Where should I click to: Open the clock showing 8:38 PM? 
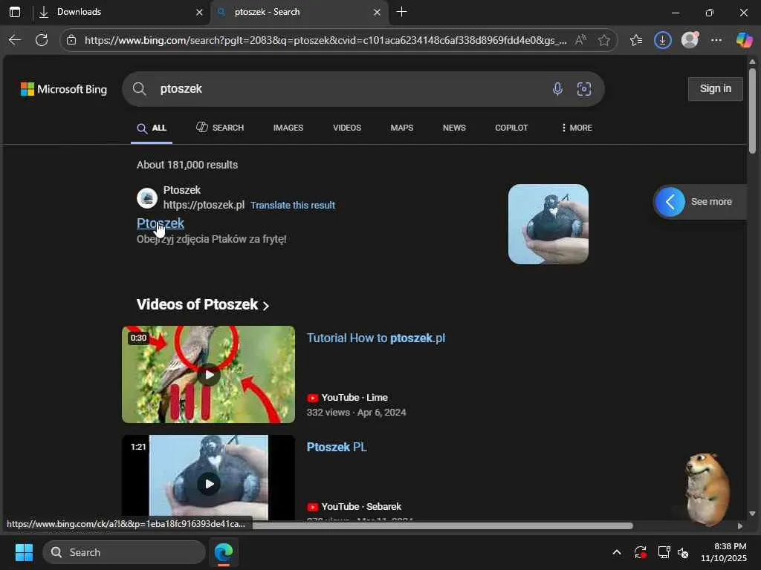click(x=724, y=552)
